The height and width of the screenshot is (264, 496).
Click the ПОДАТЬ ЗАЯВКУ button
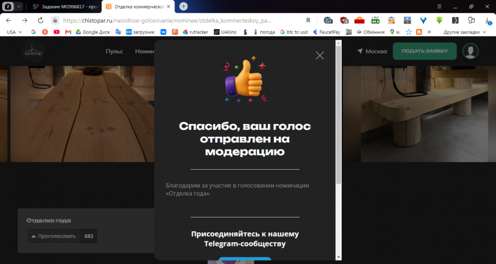click(x=424, y=51)
